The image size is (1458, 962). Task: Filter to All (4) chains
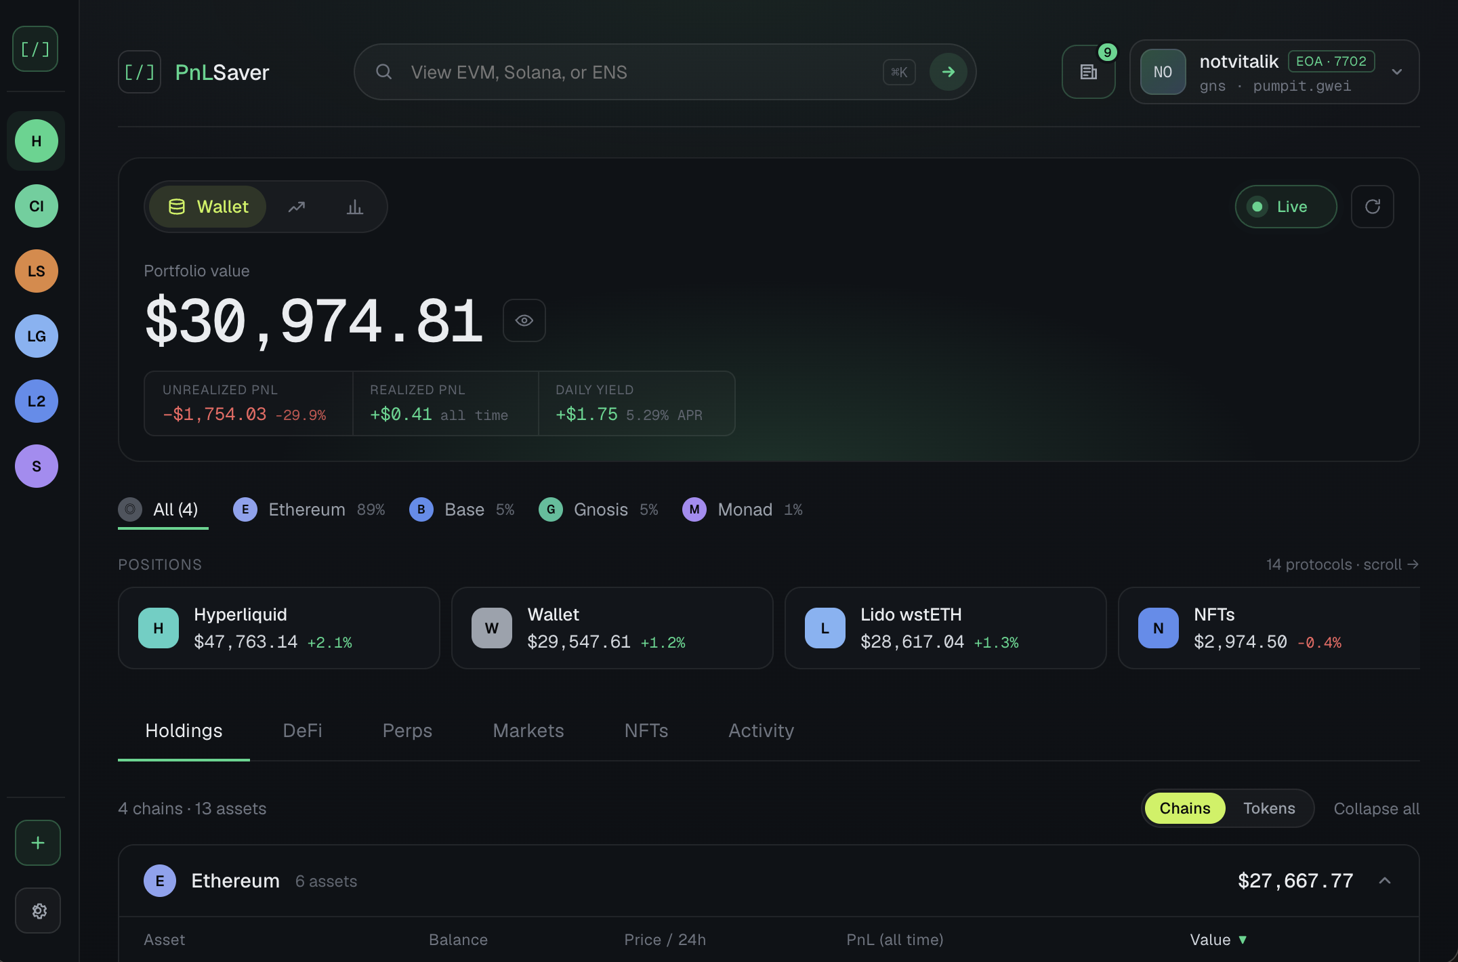coord(163,509)
